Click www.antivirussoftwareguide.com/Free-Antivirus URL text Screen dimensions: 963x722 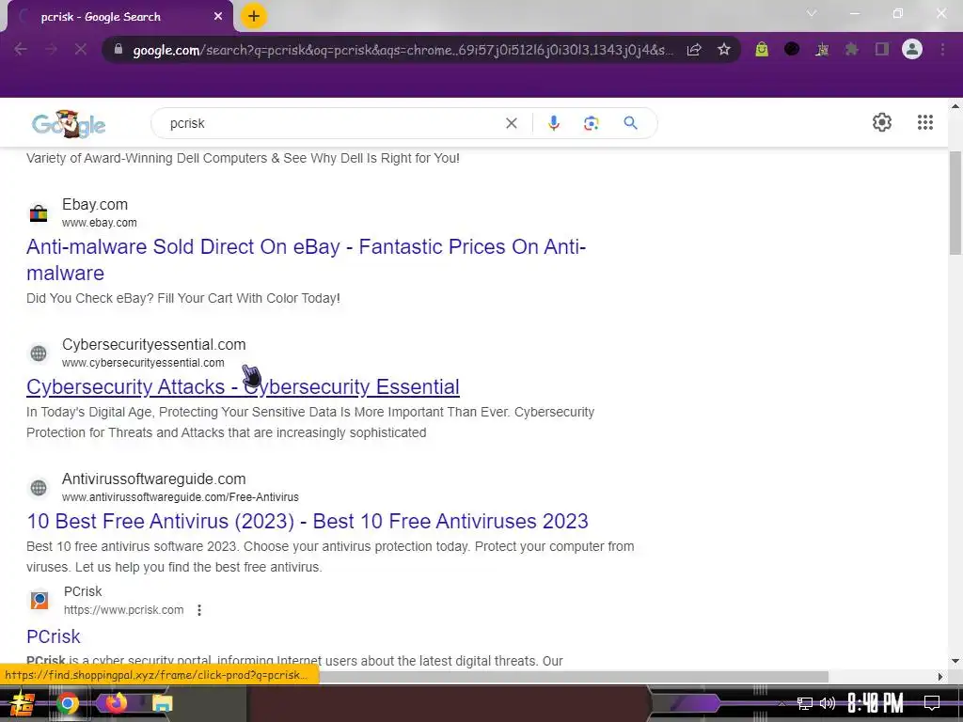click(x=181, y=497)
